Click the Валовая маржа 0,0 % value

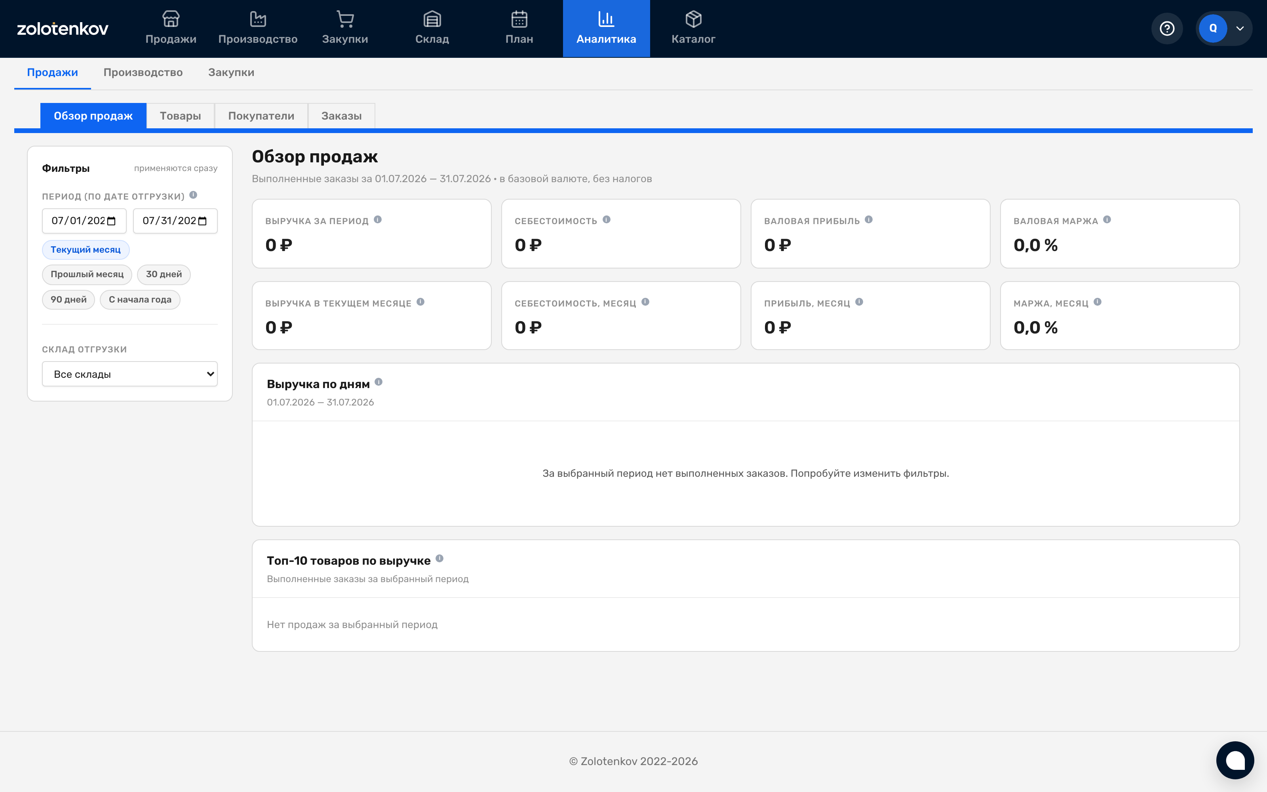click(1036, 245)
